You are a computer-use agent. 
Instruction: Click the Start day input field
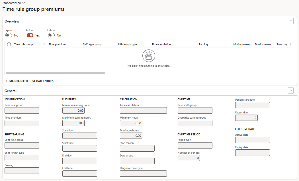pyautogui.click(x=80, y=136)
